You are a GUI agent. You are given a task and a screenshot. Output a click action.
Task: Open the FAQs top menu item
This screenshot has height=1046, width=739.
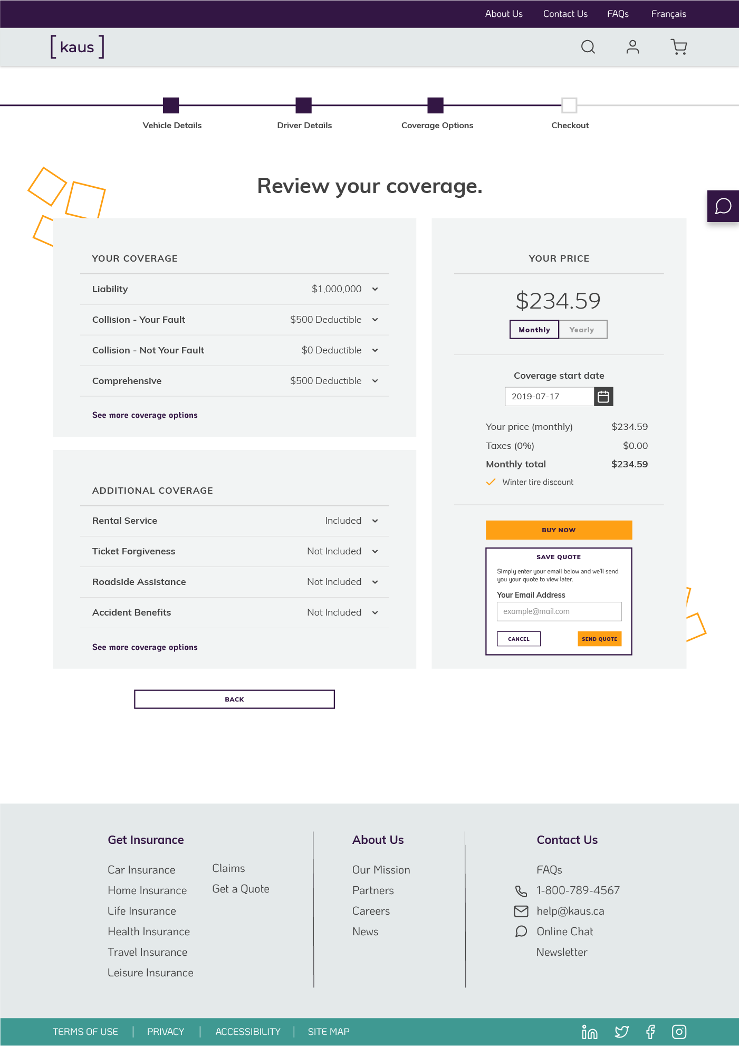point(618,14)
